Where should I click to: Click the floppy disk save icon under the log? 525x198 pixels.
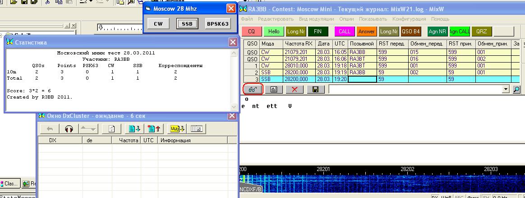coord(315,89)
